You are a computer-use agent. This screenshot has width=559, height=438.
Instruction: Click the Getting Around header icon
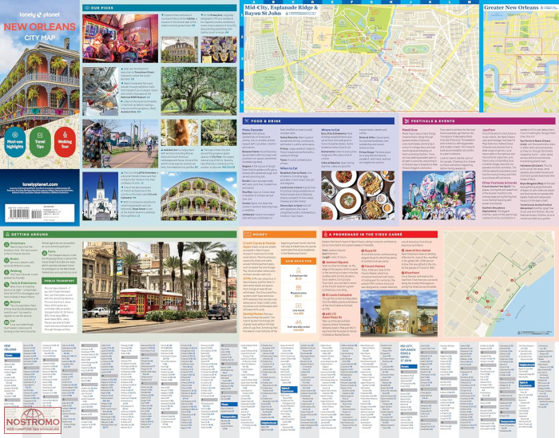tap(7, 235)
